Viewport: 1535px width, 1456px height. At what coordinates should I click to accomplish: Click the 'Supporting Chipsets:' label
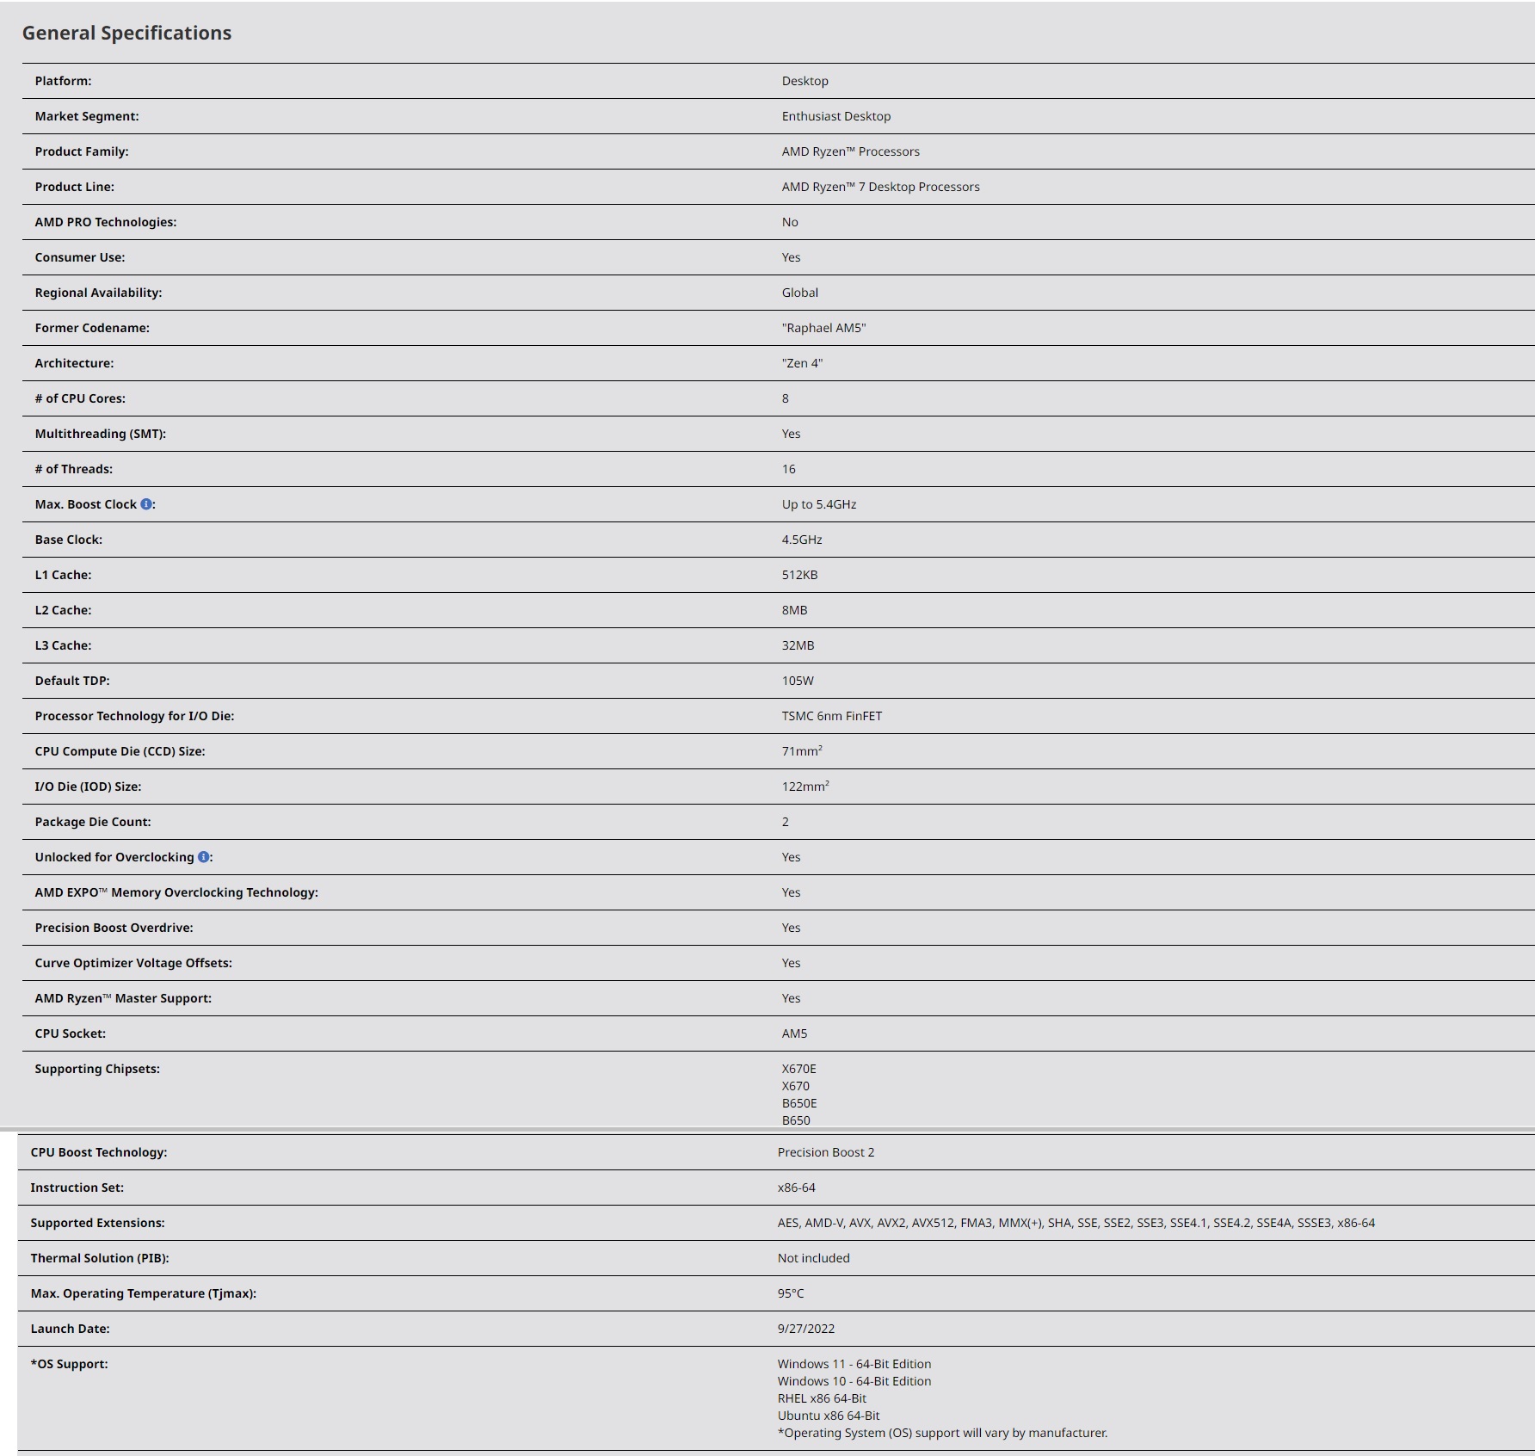click(97, 1069)
